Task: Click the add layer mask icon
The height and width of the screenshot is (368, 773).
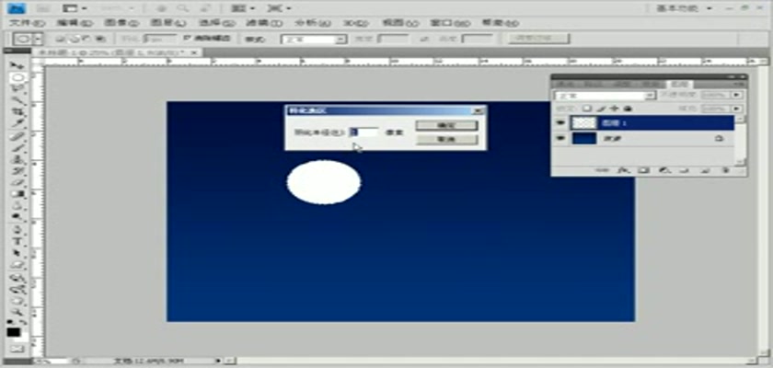Action: click(x=643, y=170)
